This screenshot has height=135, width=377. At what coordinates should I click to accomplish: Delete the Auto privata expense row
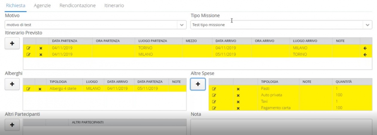coord(238,95)
